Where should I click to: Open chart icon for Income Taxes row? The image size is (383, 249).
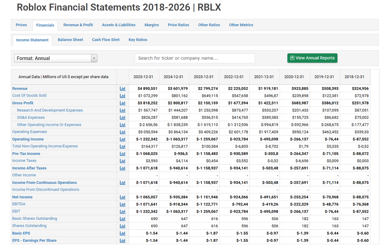pyautogui.click(x=123, y=161)
